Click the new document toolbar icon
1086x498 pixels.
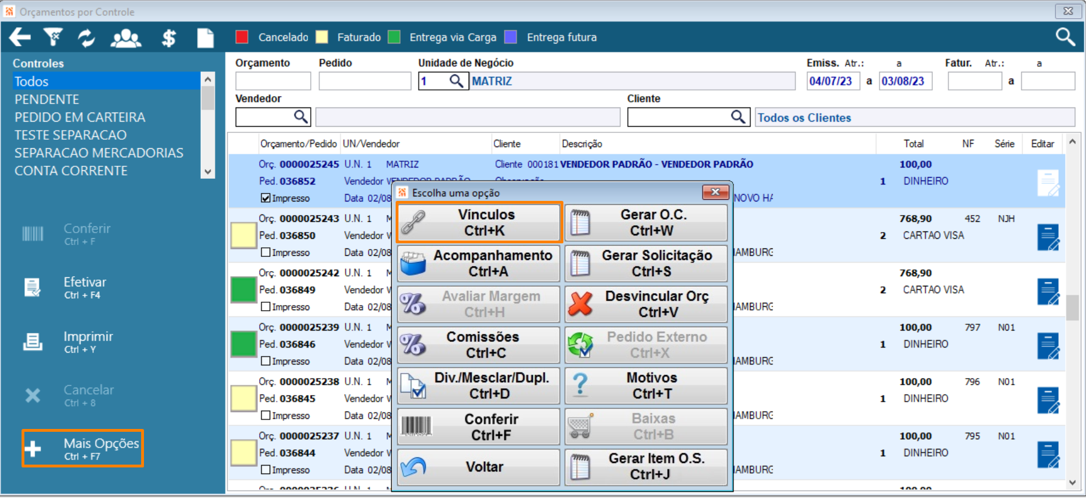coord(205,38)
